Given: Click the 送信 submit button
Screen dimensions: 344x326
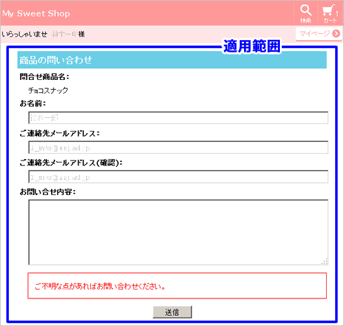Looking at the screenshot, I should 172,312.
